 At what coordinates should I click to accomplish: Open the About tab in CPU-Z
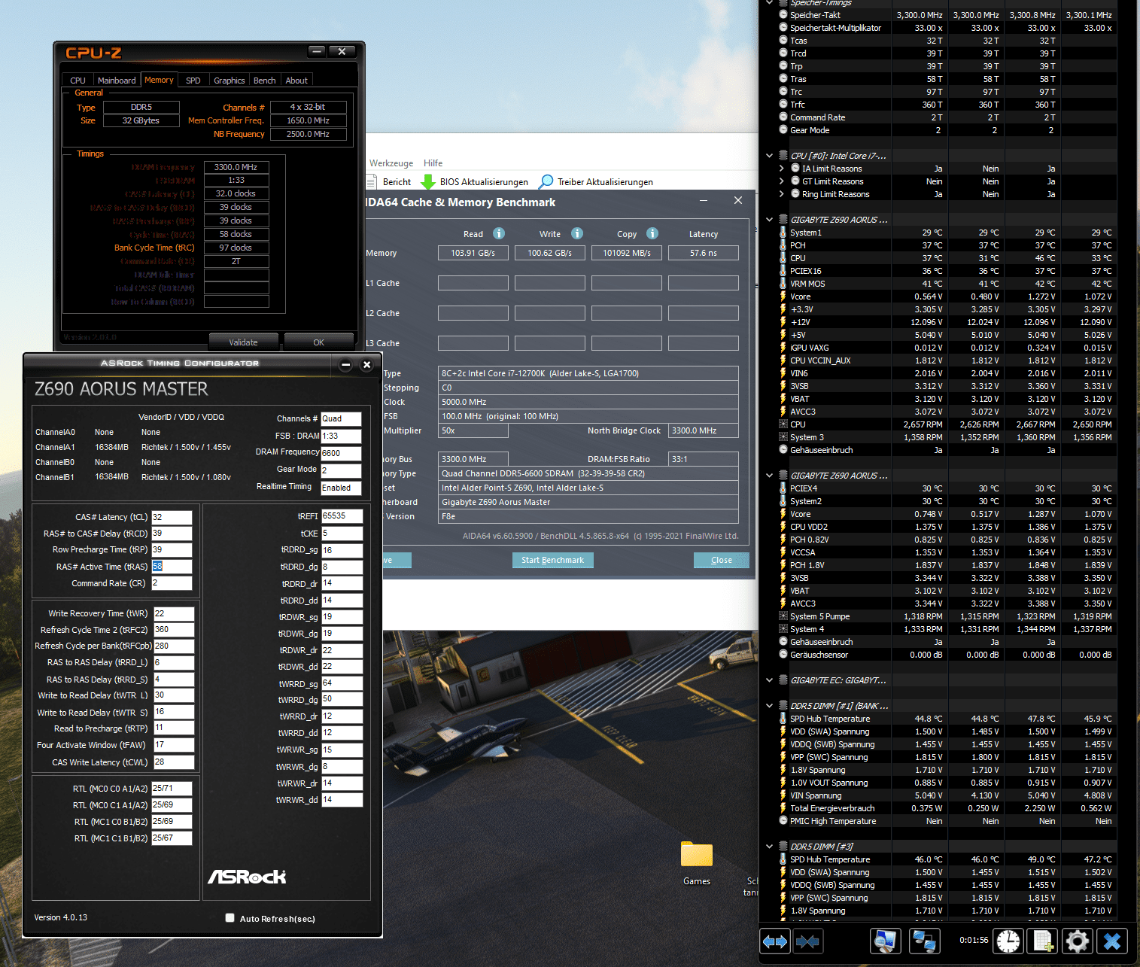pyautogui.click(x=296, y=81)
